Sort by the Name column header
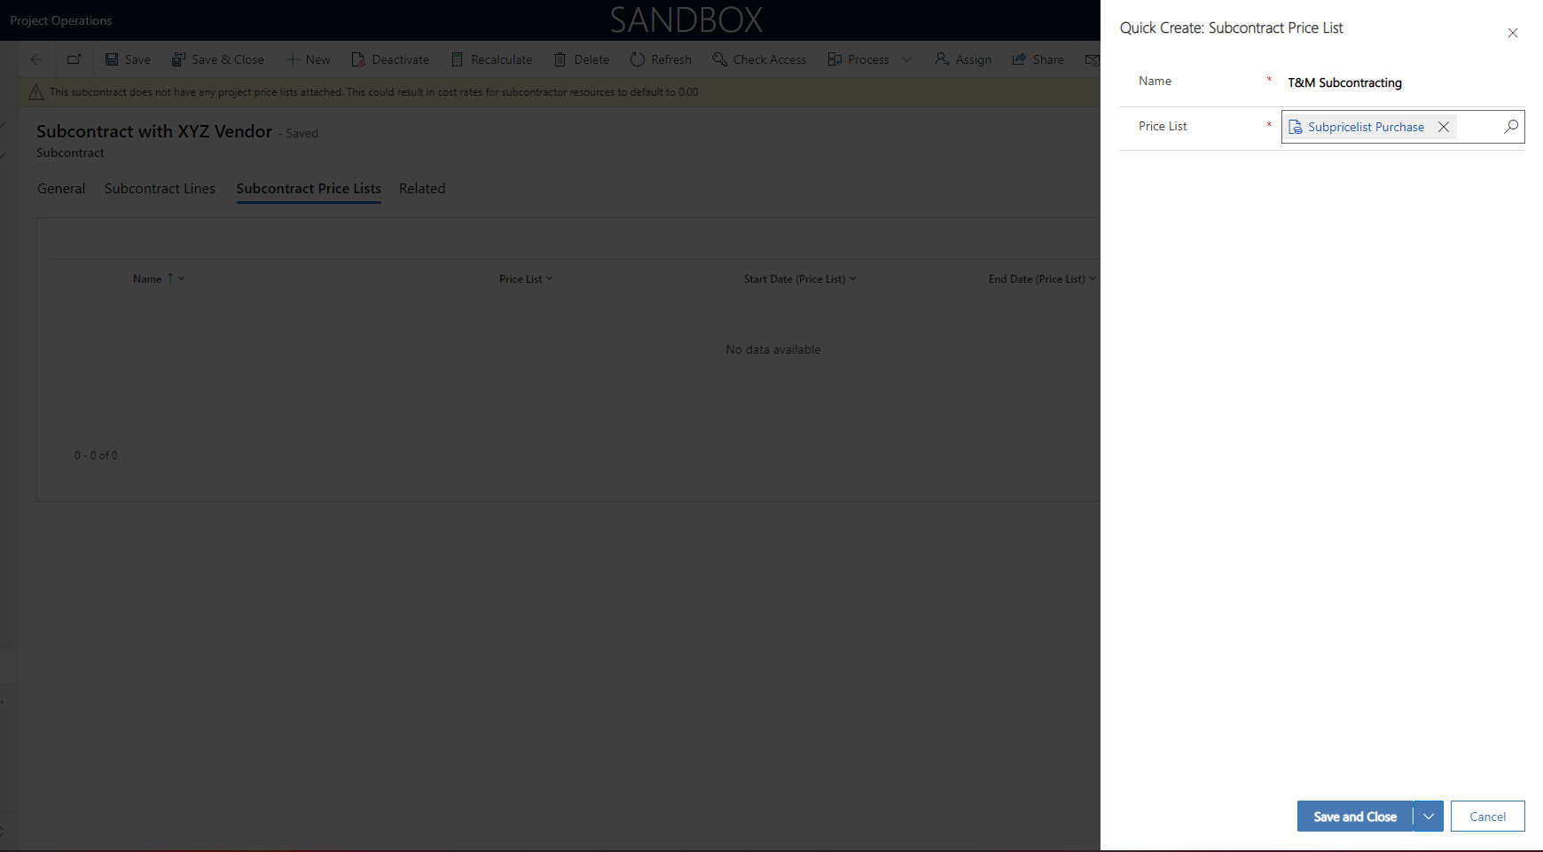Image resolution: width=1543 pixels, height=852 pixels. pos(159,278)
